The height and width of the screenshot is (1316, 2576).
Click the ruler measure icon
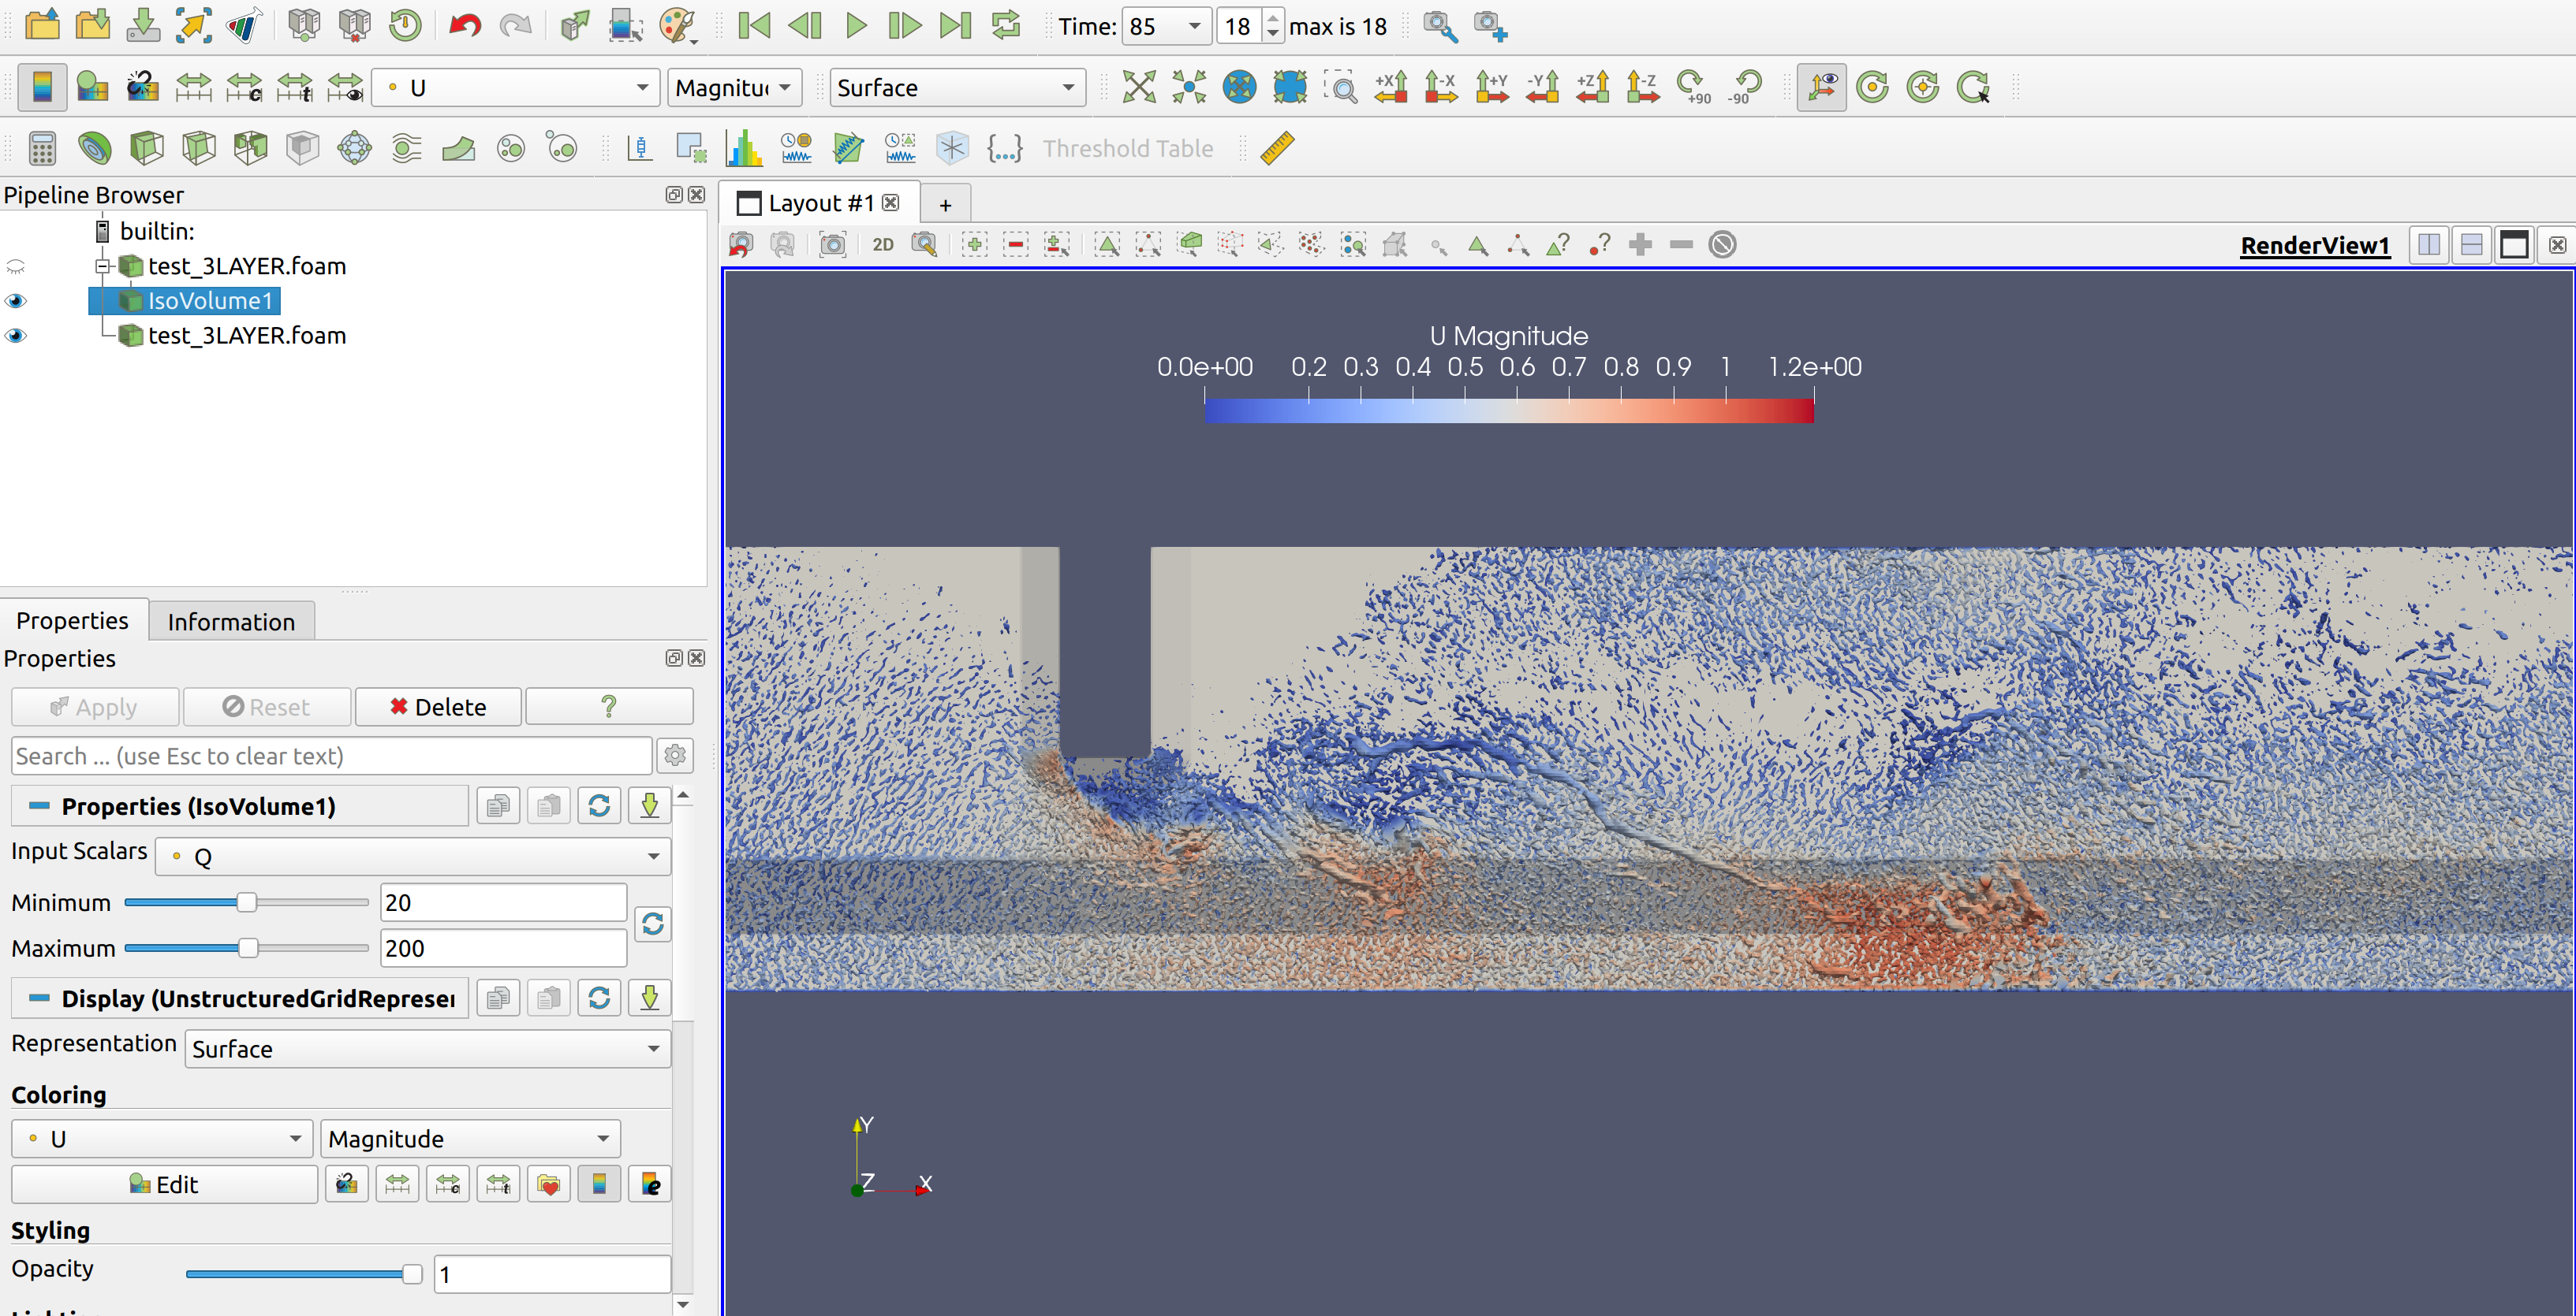1277,149
